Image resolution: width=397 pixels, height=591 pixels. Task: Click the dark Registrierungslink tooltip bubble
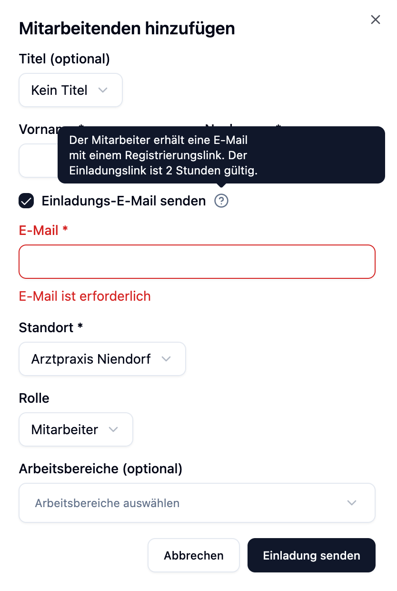[221, 154]
